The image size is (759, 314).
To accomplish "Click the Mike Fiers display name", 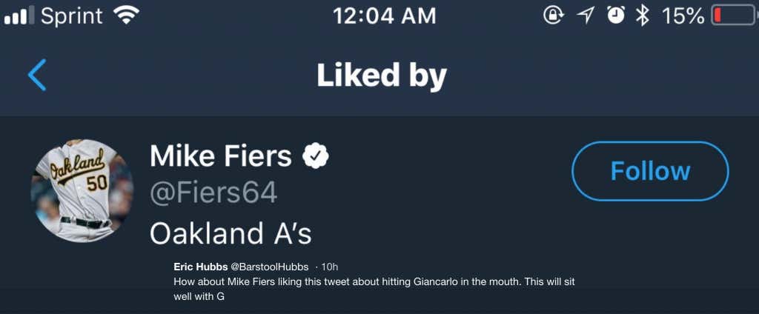I will click(x=221, y=156).
